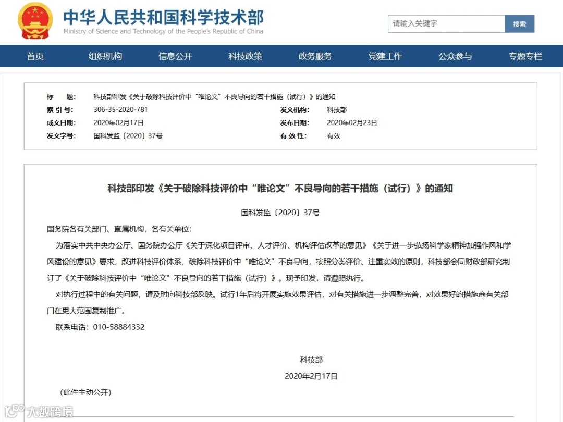Click the 索引号 label

click(x=60, y=110)
